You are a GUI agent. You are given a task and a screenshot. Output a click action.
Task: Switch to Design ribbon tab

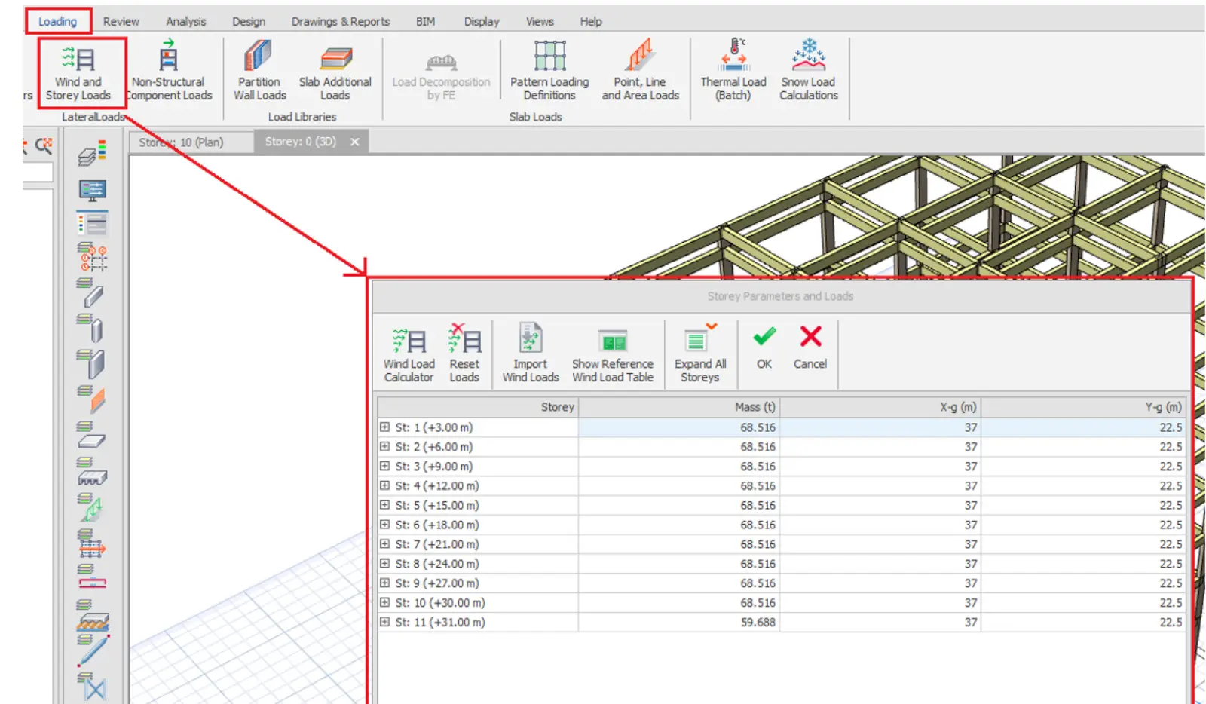249,21
